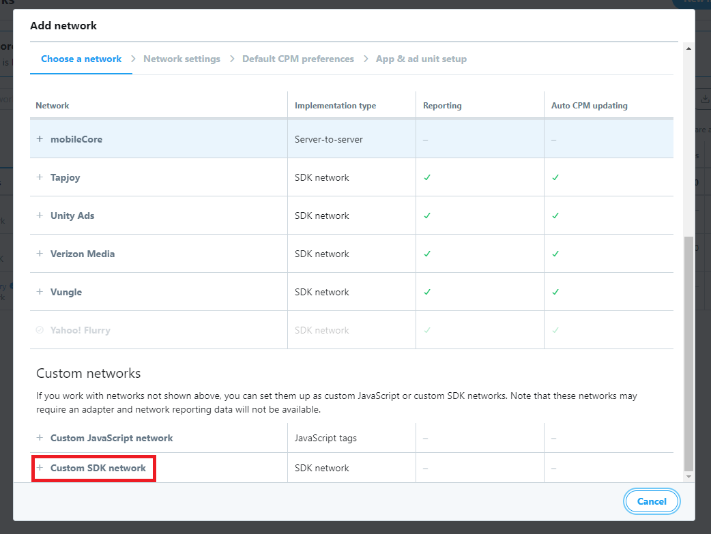Click the plus icon beside Vungle
711x534 pixels.
click(40, 291)
